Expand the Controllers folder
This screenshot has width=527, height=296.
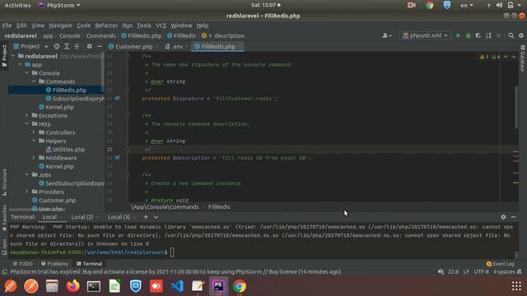tap(34, 132)
